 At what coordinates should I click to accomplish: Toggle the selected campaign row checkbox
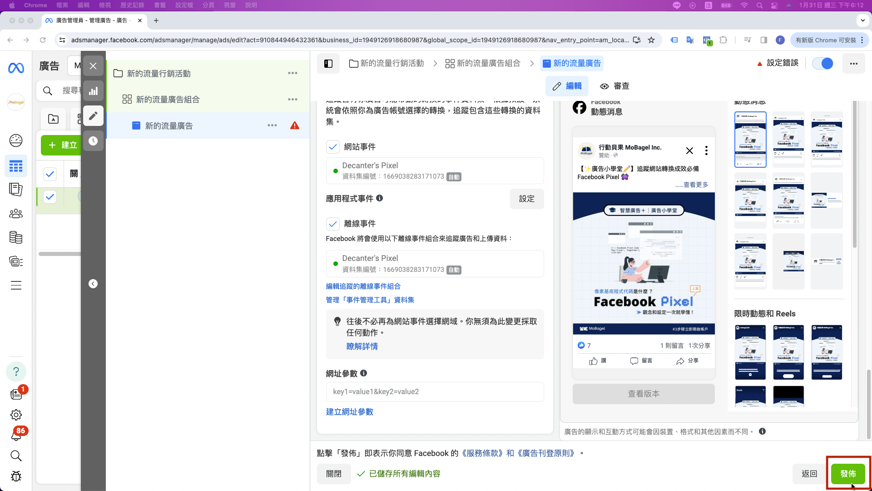click(x=50, y=197)
